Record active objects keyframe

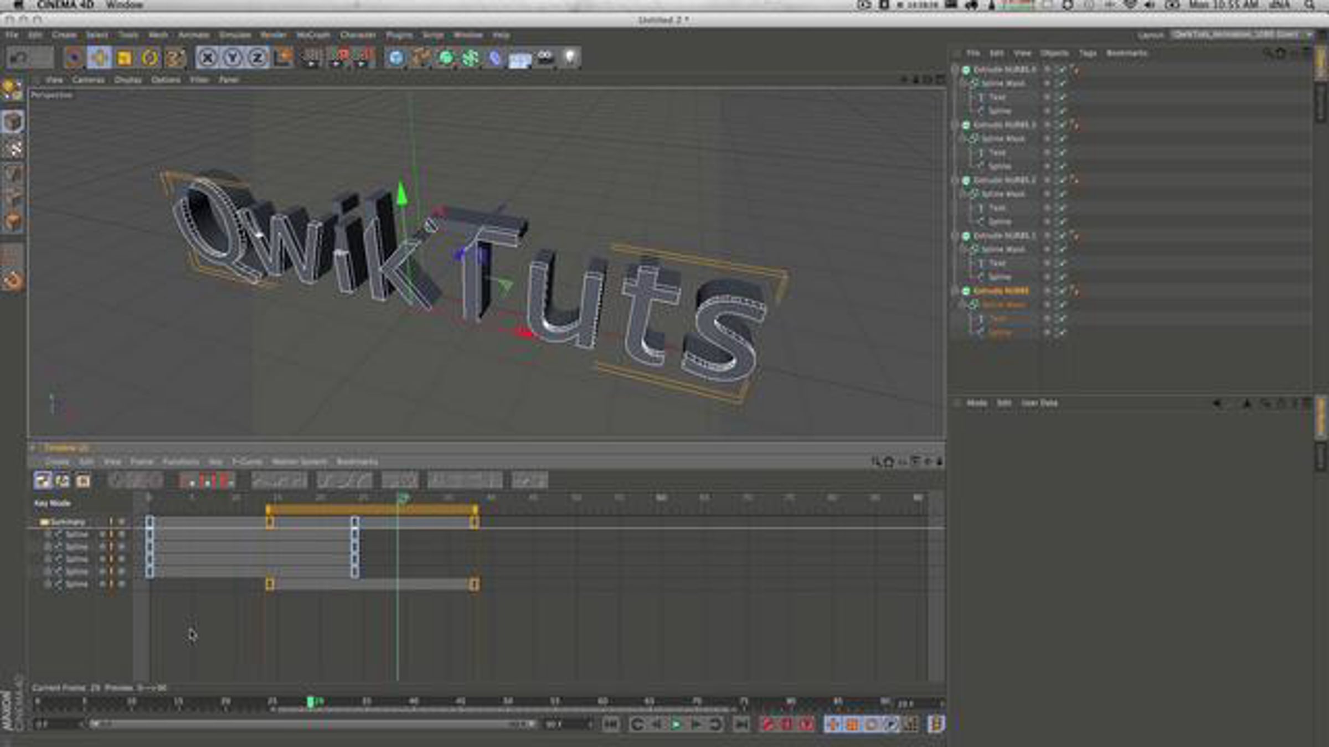pos(768,724)
